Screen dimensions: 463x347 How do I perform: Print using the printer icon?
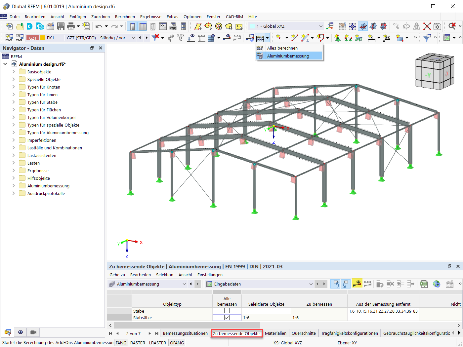tap(71, 26)
